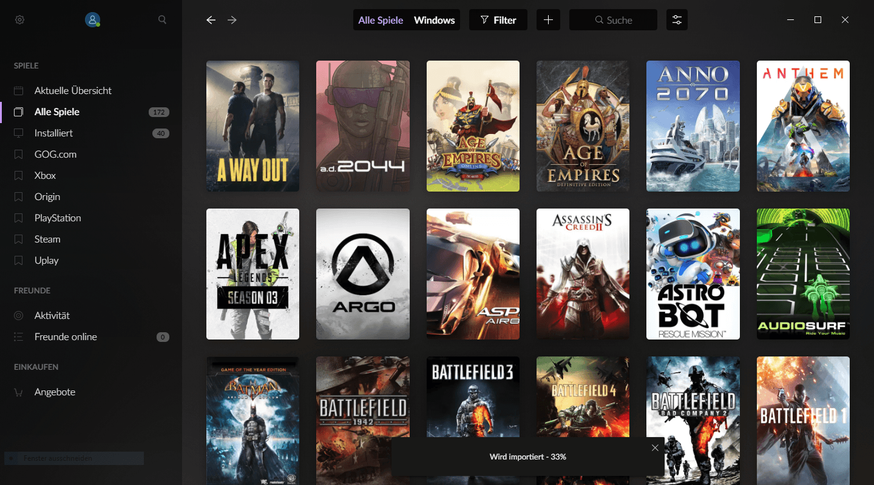Click the Aktuelle Übersicht calendar icon
Viewport: 874px width, 485px height.
pos(19,90)
